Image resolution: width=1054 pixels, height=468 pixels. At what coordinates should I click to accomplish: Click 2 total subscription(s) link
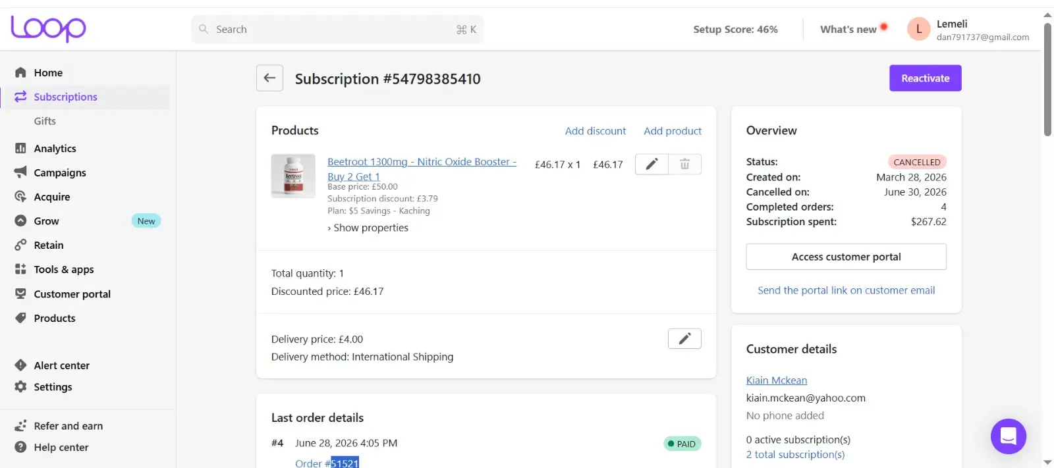[796, 455]
